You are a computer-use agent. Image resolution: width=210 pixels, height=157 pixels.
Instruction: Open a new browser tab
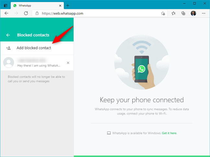68,5
